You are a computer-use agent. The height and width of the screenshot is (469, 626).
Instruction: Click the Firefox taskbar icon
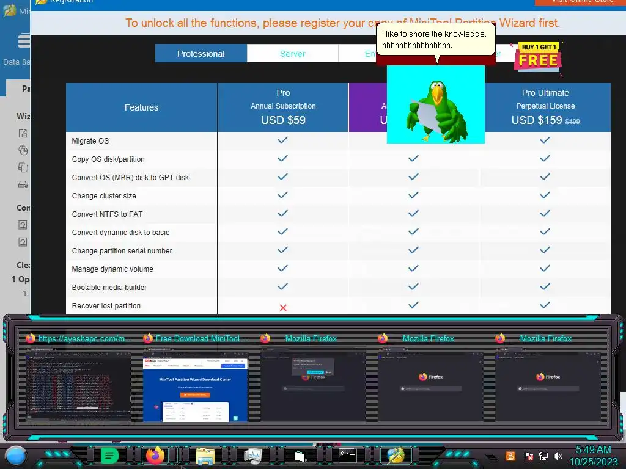click(155, 455)
